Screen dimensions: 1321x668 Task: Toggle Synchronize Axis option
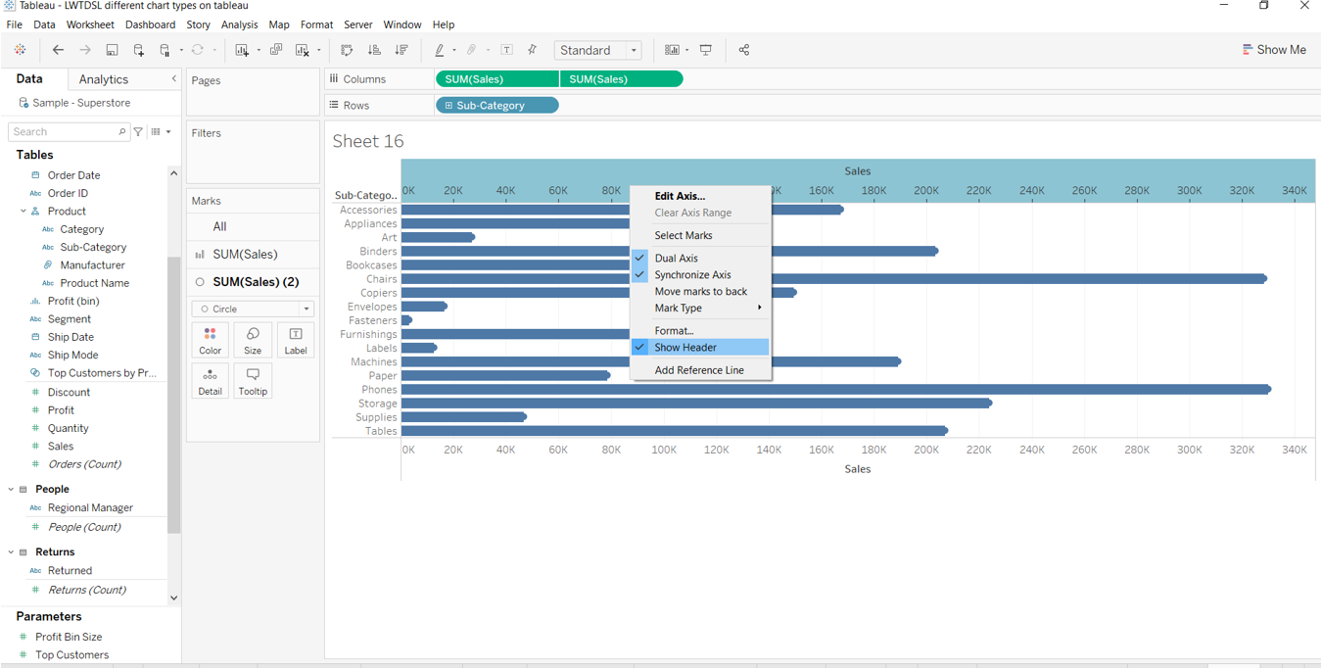[692, 275]
